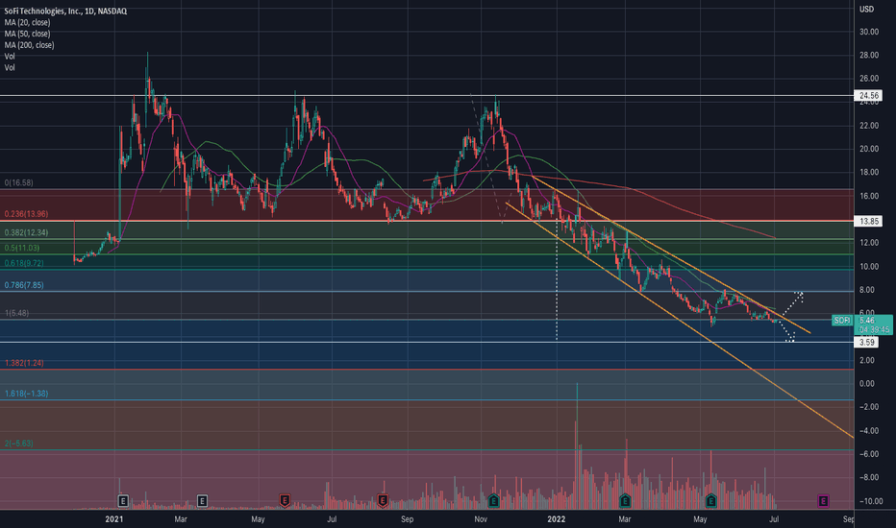This screenshot has height=528, width=896.
Task: Click the USD currency label
Action: point(867,10)
